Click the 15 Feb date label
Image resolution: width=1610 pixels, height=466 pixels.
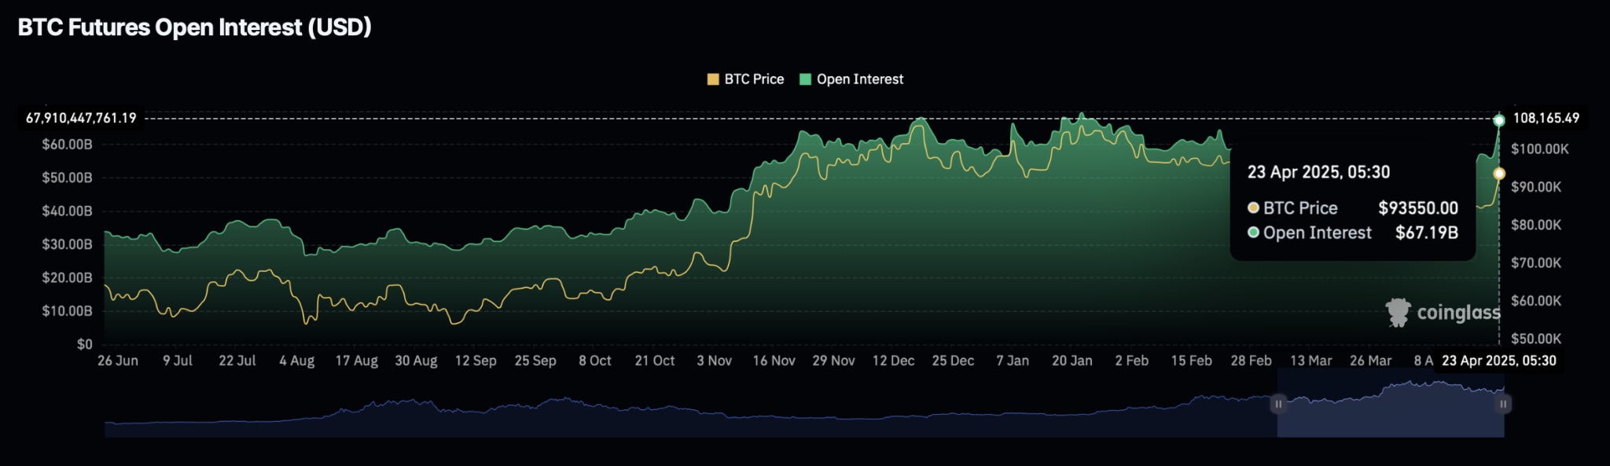(1192, 361)
